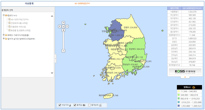Click the 꽃보다 누나 folder label
Image resolution: width=205 pixels, height=110 pixels.
coord(12,16)
